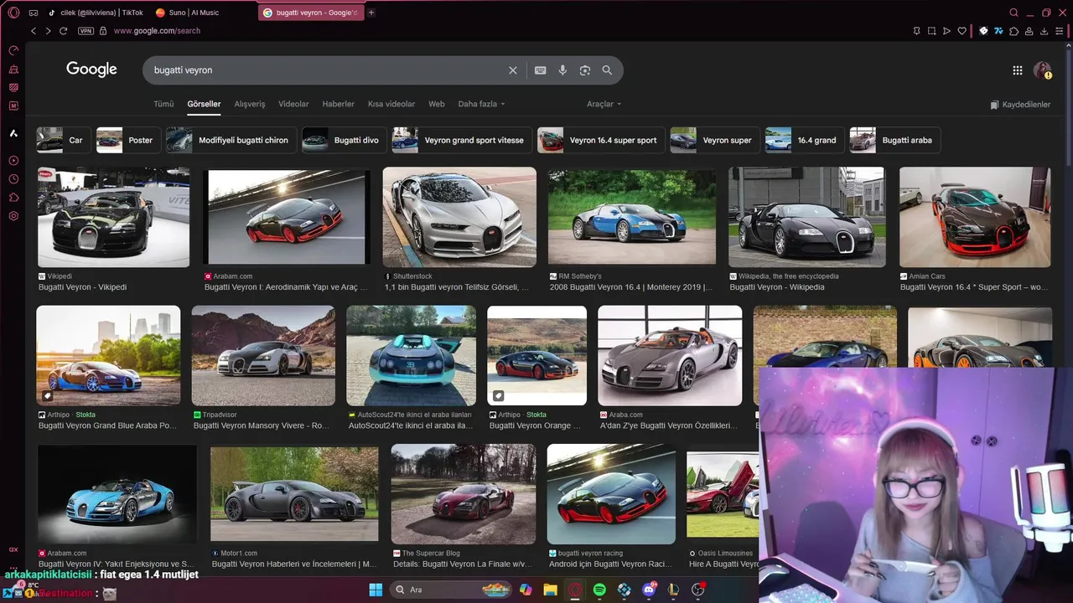This screenshot has width=1073, height=603.
Task: Open the Easy Setup sliders icon
Action: 1060,31
